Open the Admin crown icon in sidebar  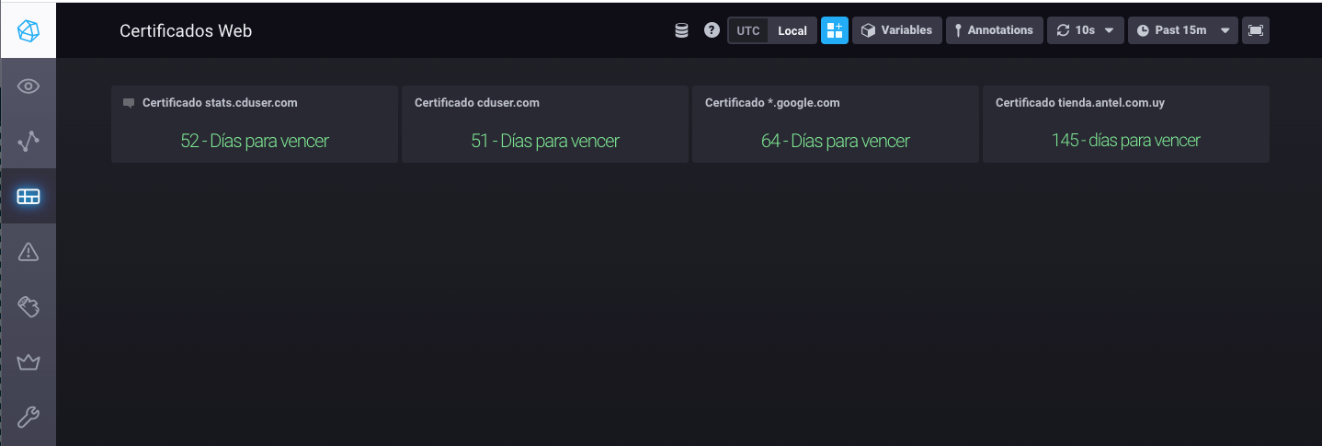28,361
